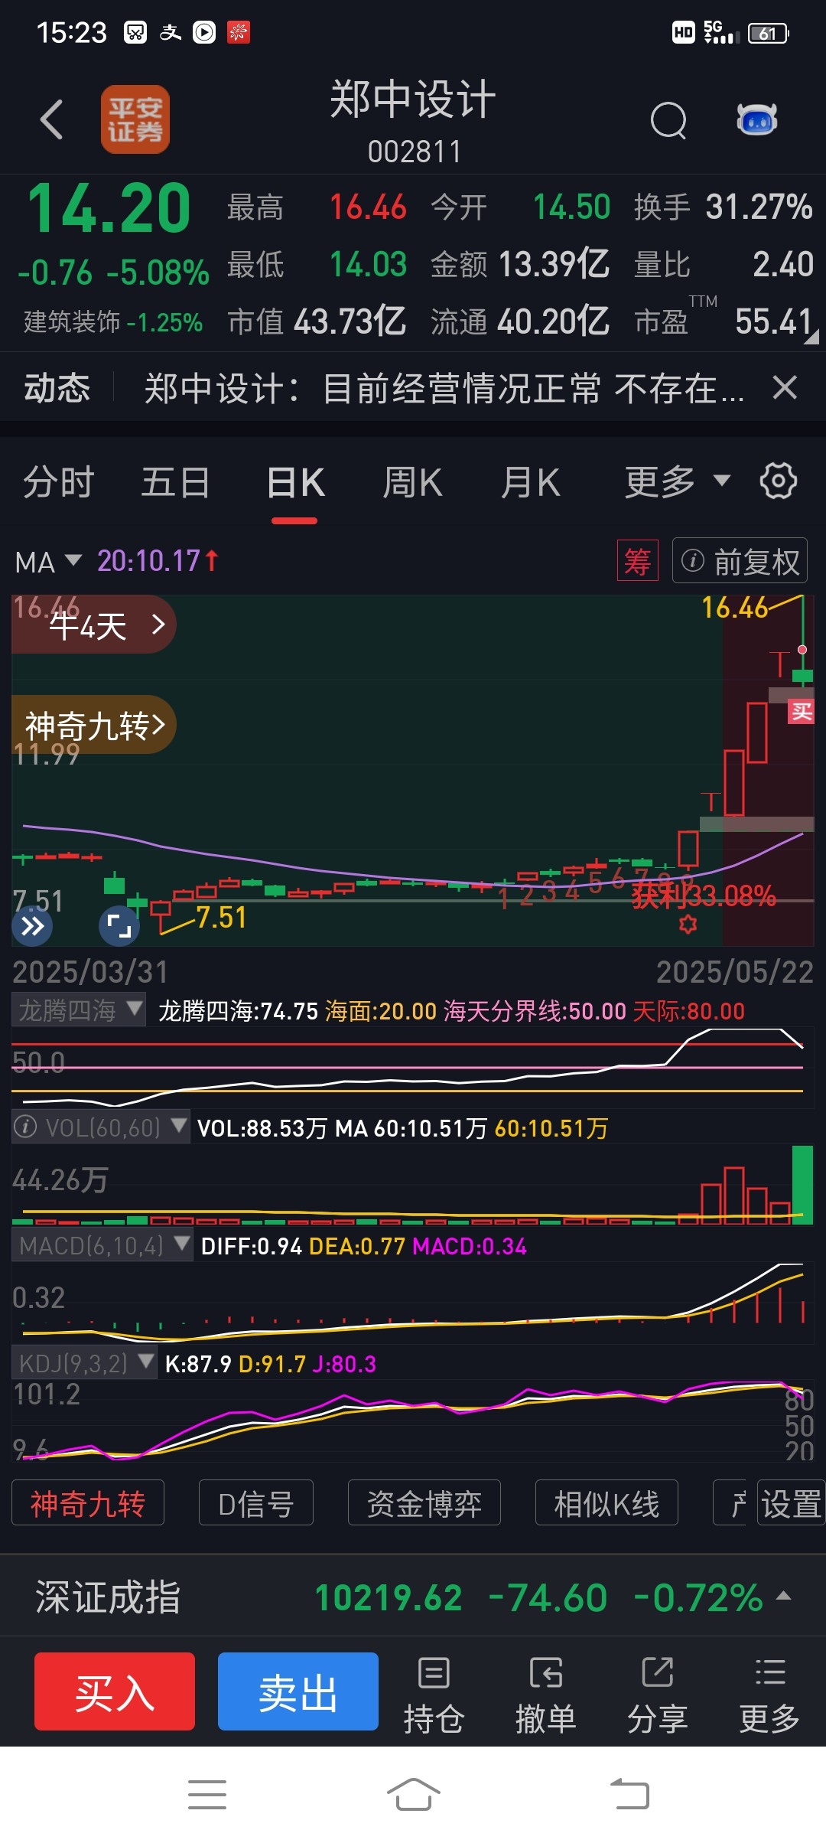Tap the red 买入 button
This screenshot has height=1843, width=826.
pyautogui.click(x=115, y=1691)
